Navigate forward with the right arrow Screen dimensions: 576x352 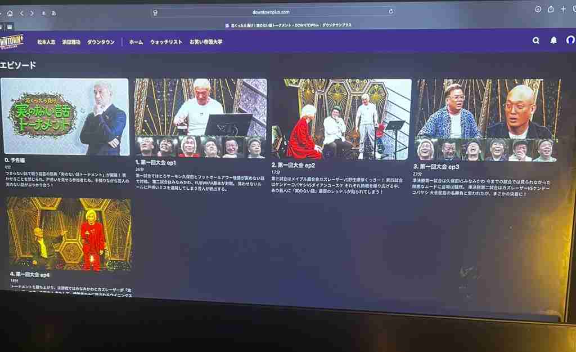coord(32,14)
